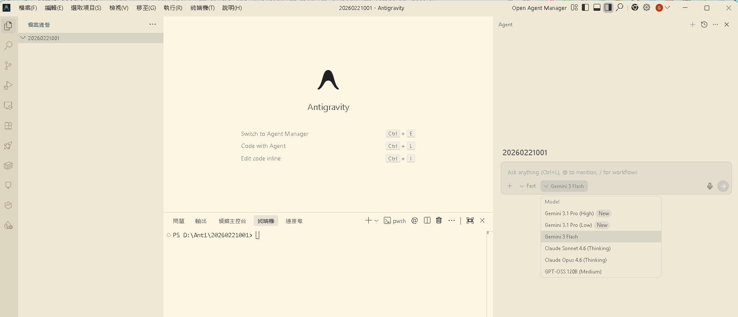The height and width of the screenshot is (317, 738).
Task: Open the 終端機(T) menu
Action: pos(202,8)
